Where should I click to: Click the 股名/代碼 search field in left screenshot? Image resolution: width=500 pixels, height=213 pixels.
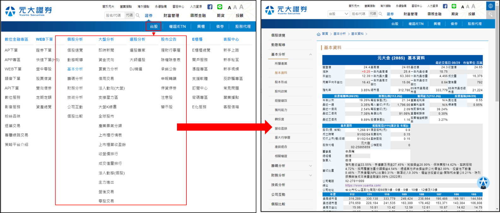tap(115, 15)
